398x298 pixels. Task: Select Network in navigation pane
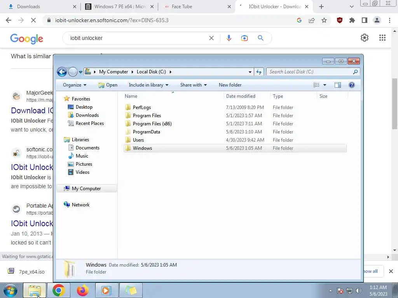tap(77, 205)
